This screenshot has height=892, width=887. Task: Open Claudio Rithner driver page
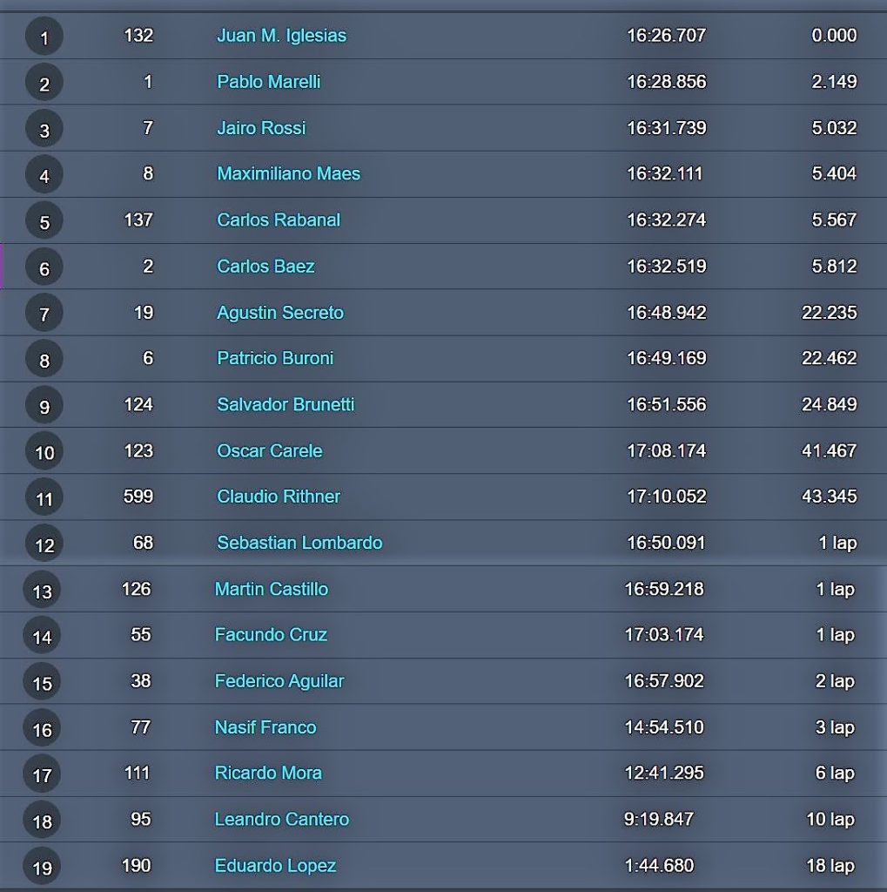pyautogui.click(x=278, y=497)
